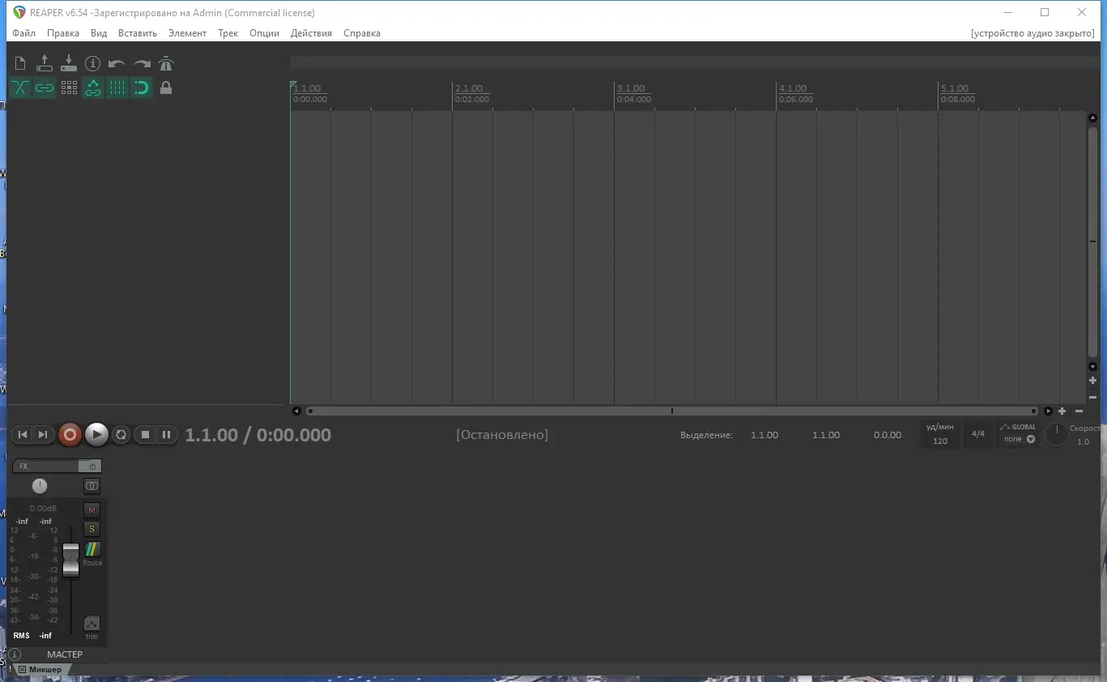
Task: Redo the action with the right curved arrow
Action: pyautogui.click(x=142, y=64)
